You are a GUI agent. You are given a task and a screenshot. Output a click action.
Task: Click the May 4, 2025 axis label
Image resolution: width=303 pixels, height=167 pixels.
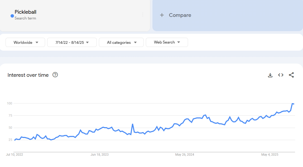270,155
